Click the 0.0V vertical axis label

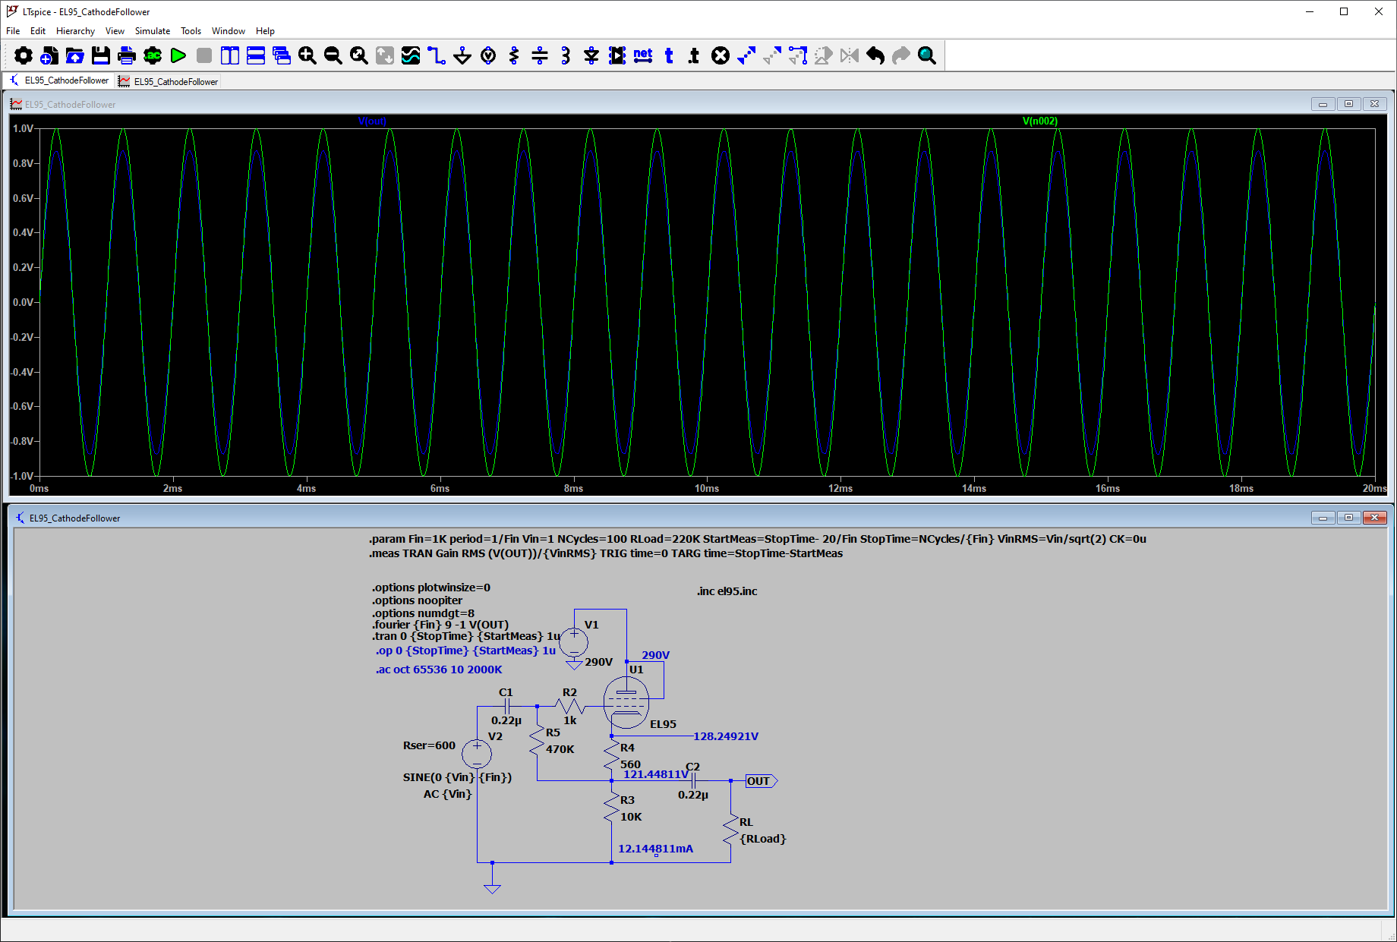pos(23,302)
